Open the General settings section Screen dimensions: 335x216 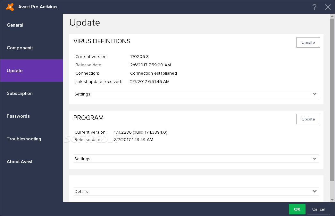pos(31,25)
